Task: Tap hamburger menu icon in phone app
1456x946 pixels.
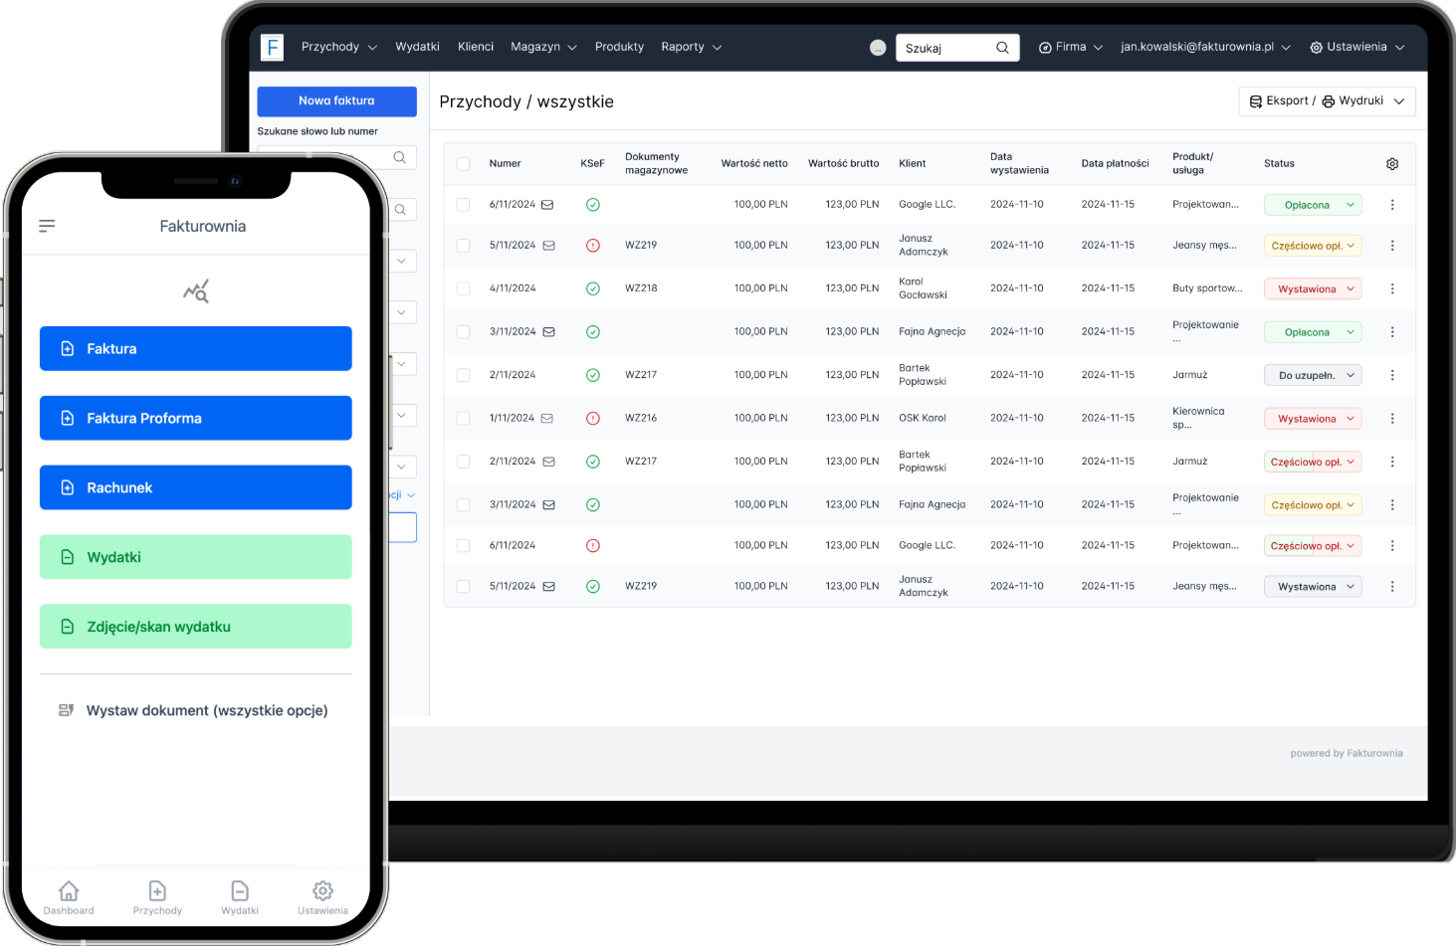Action: click(47, 226)
